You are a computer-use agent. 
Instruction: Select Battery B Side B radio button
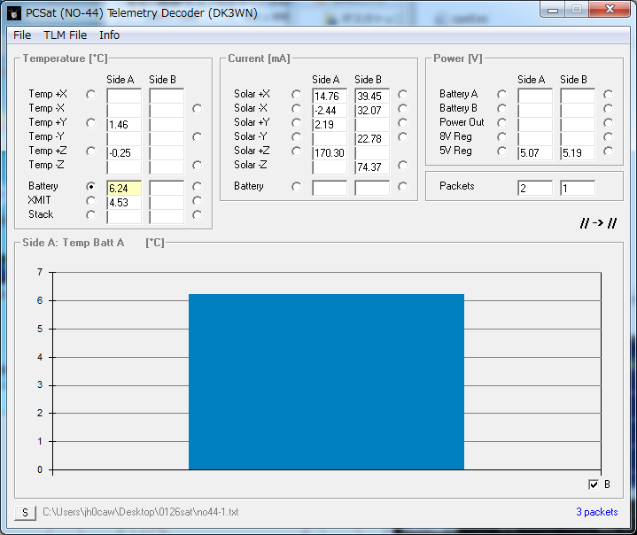coord(608,109)
